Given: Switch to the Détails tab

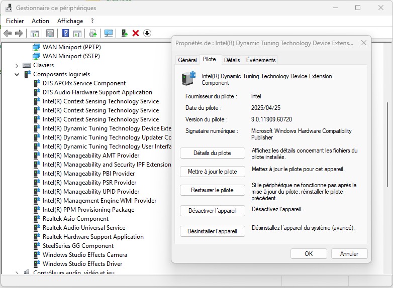Looking at the screenshot, I should coord(232,60).
